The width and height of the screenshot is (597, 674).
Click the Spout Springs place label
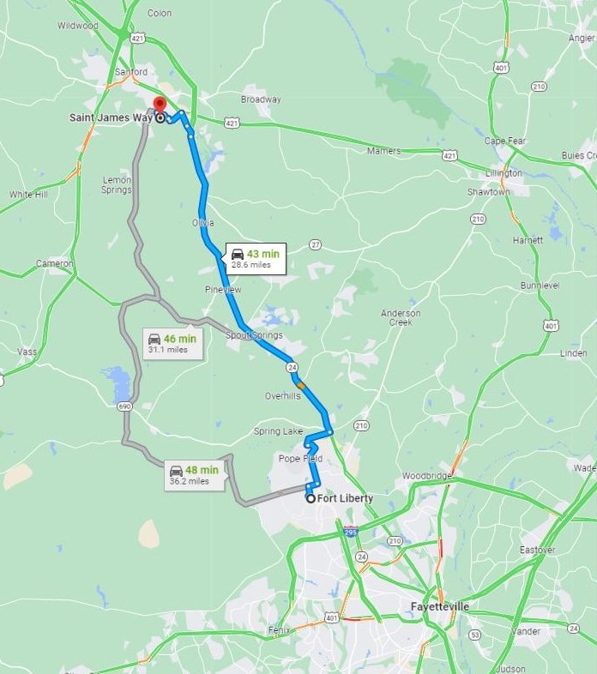254,335
